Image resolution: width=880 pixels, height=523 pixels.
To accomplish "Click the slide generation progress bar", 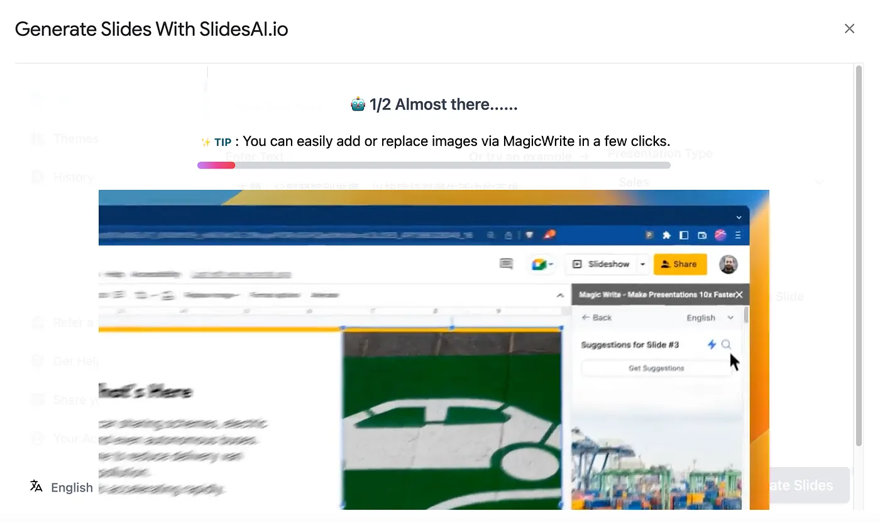I will point(434,165).
